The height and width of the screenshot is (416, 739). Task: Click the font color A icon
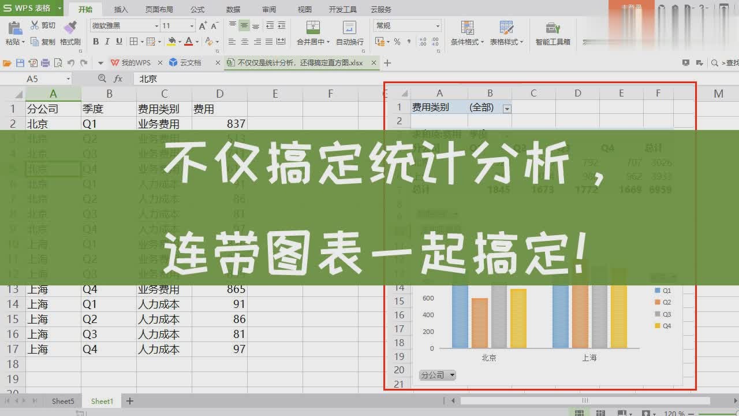[188, 42]
